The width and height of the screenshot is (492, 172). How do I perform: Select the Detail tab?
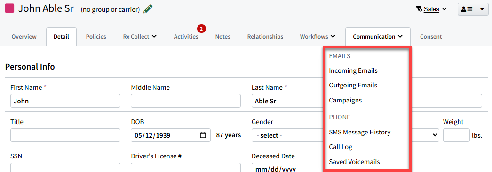point(61,37)
